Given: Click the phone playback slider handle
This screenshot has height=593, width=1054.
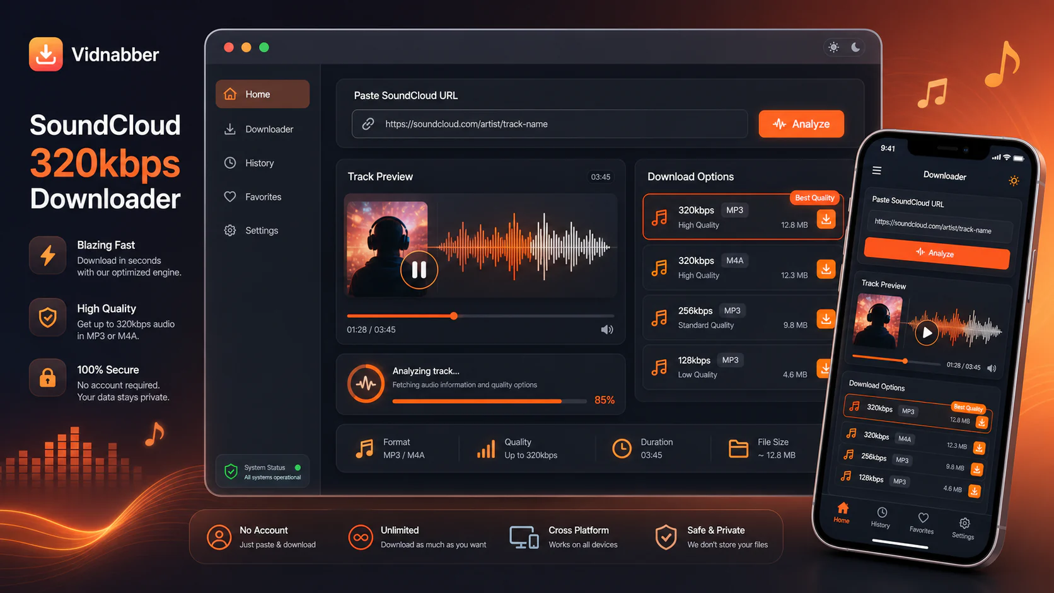Looking at the screenshot, I should (x=905, y=361).
